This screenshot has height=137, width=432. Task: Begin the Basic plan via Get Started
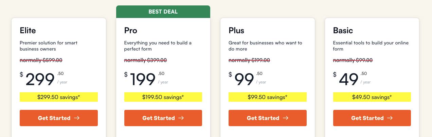coord(372,118)
